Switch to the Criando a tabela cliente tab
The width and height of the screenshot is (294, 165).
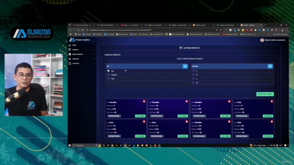click(227, 25)
